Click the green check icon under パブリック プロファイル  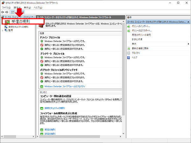42,81
